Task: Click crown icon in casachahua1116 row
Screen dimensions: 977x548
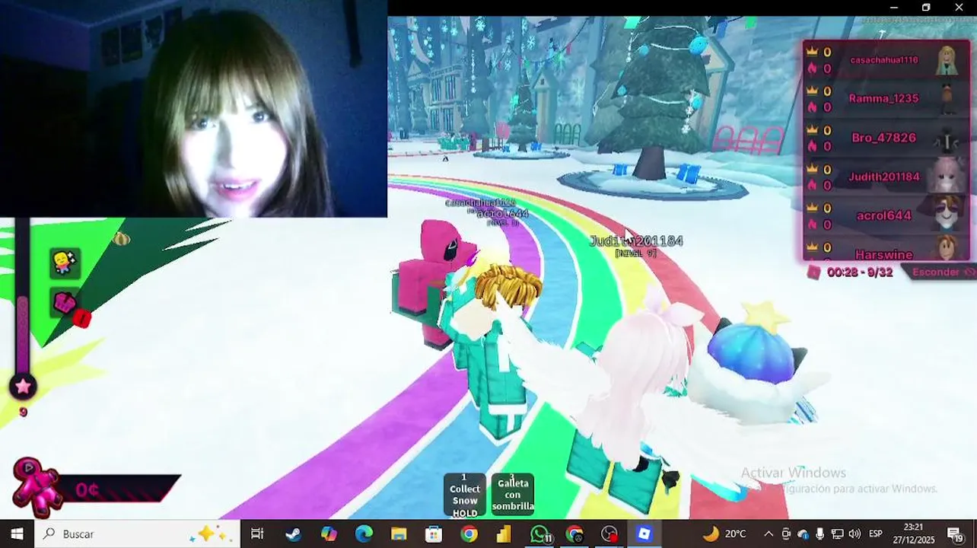Action: (x=812, y=51)
